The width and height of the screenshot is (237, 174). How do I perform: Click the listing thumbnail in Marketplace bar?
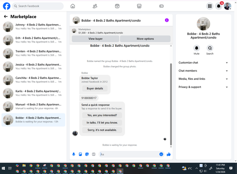(74, 31)
